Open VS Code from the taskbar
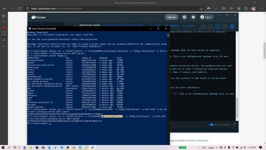 coord(62,147)
